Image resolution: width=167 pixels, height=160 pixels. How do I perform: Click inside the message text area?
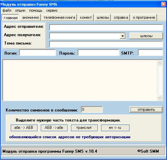point(80,80)
